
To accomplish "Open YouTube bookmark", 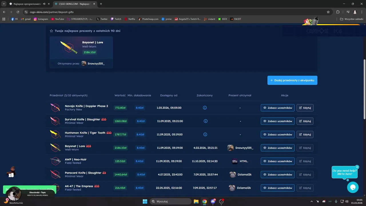I will pos(57,19).
